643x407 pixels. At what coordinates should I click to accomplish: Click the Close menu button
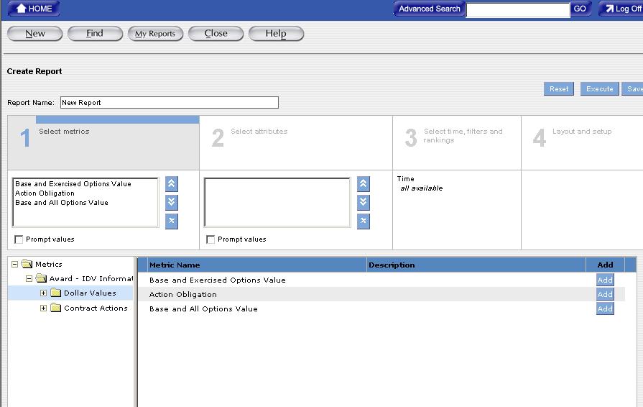click(216, 34)
